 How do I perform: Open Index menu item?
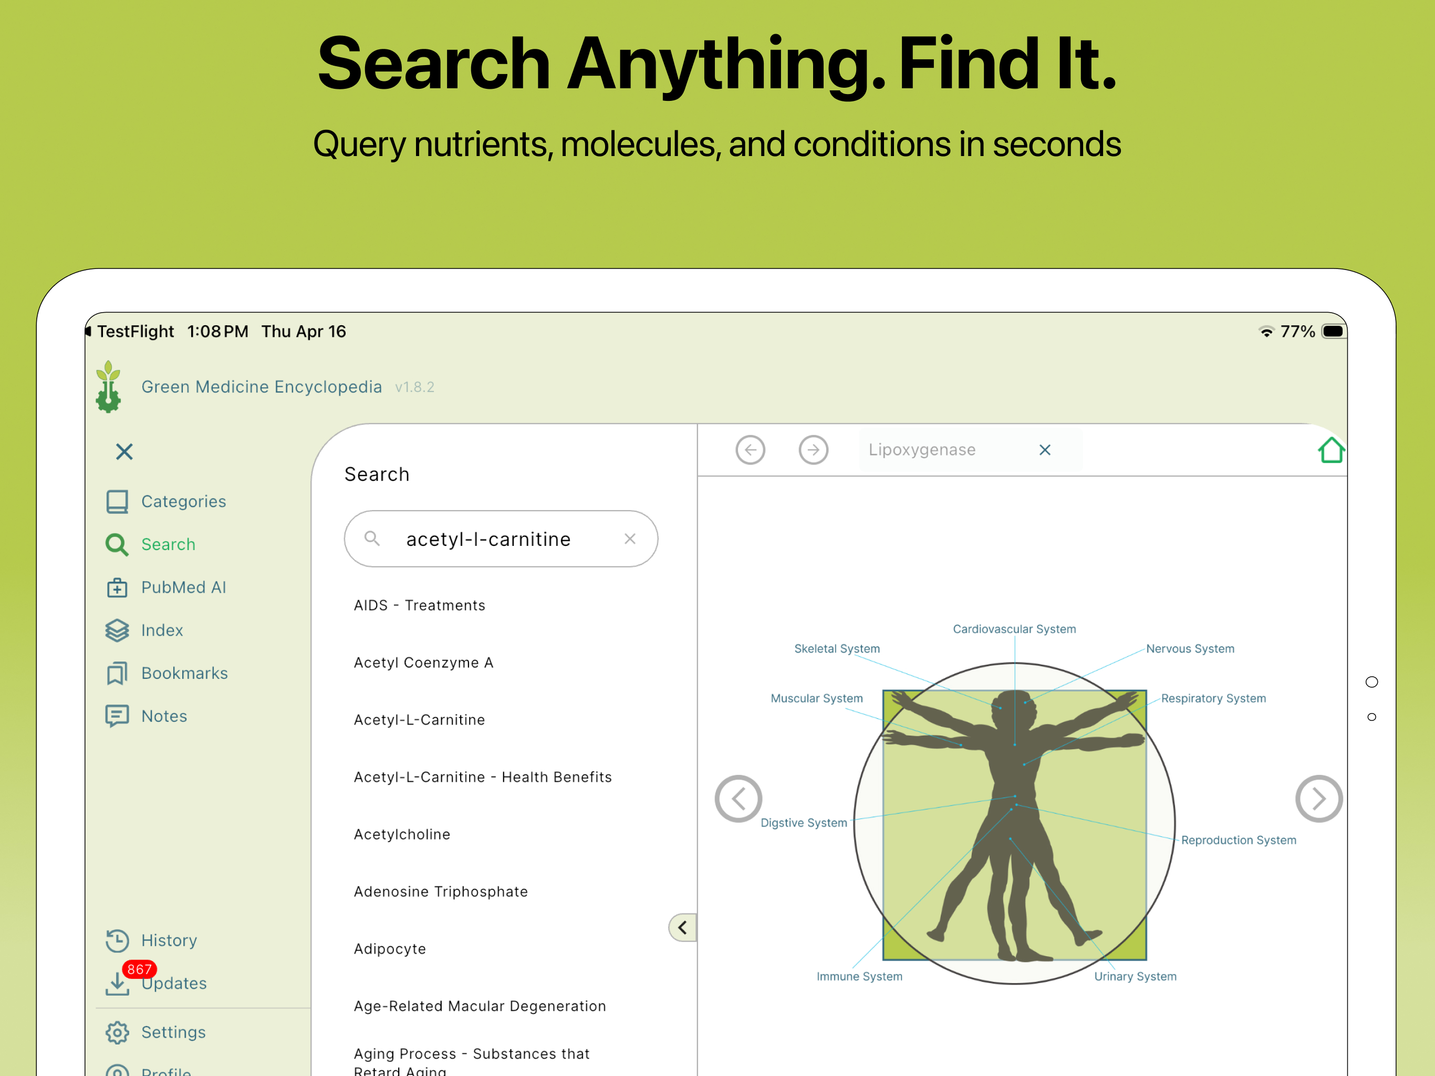pos(162,630)
